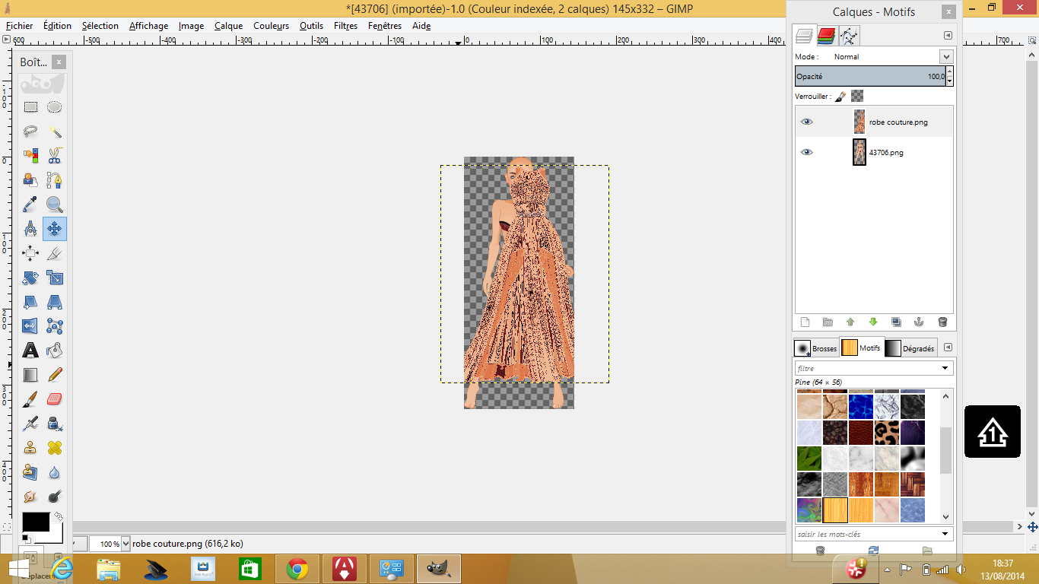Screen dimensions: 1039x584
Task: Hide the robe couture.png layer
Action: click(x=806, y=122)
